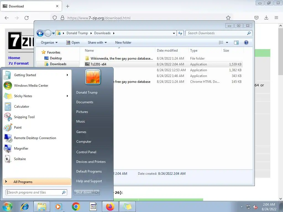283x212 pixels.
Task: Click the Start orb button
Action: 7,206
